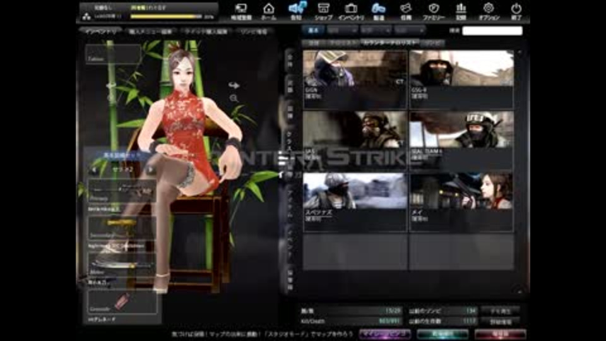The image size is (606, 341).
Task: Select the GIGN character card
Action: (355, 80)
